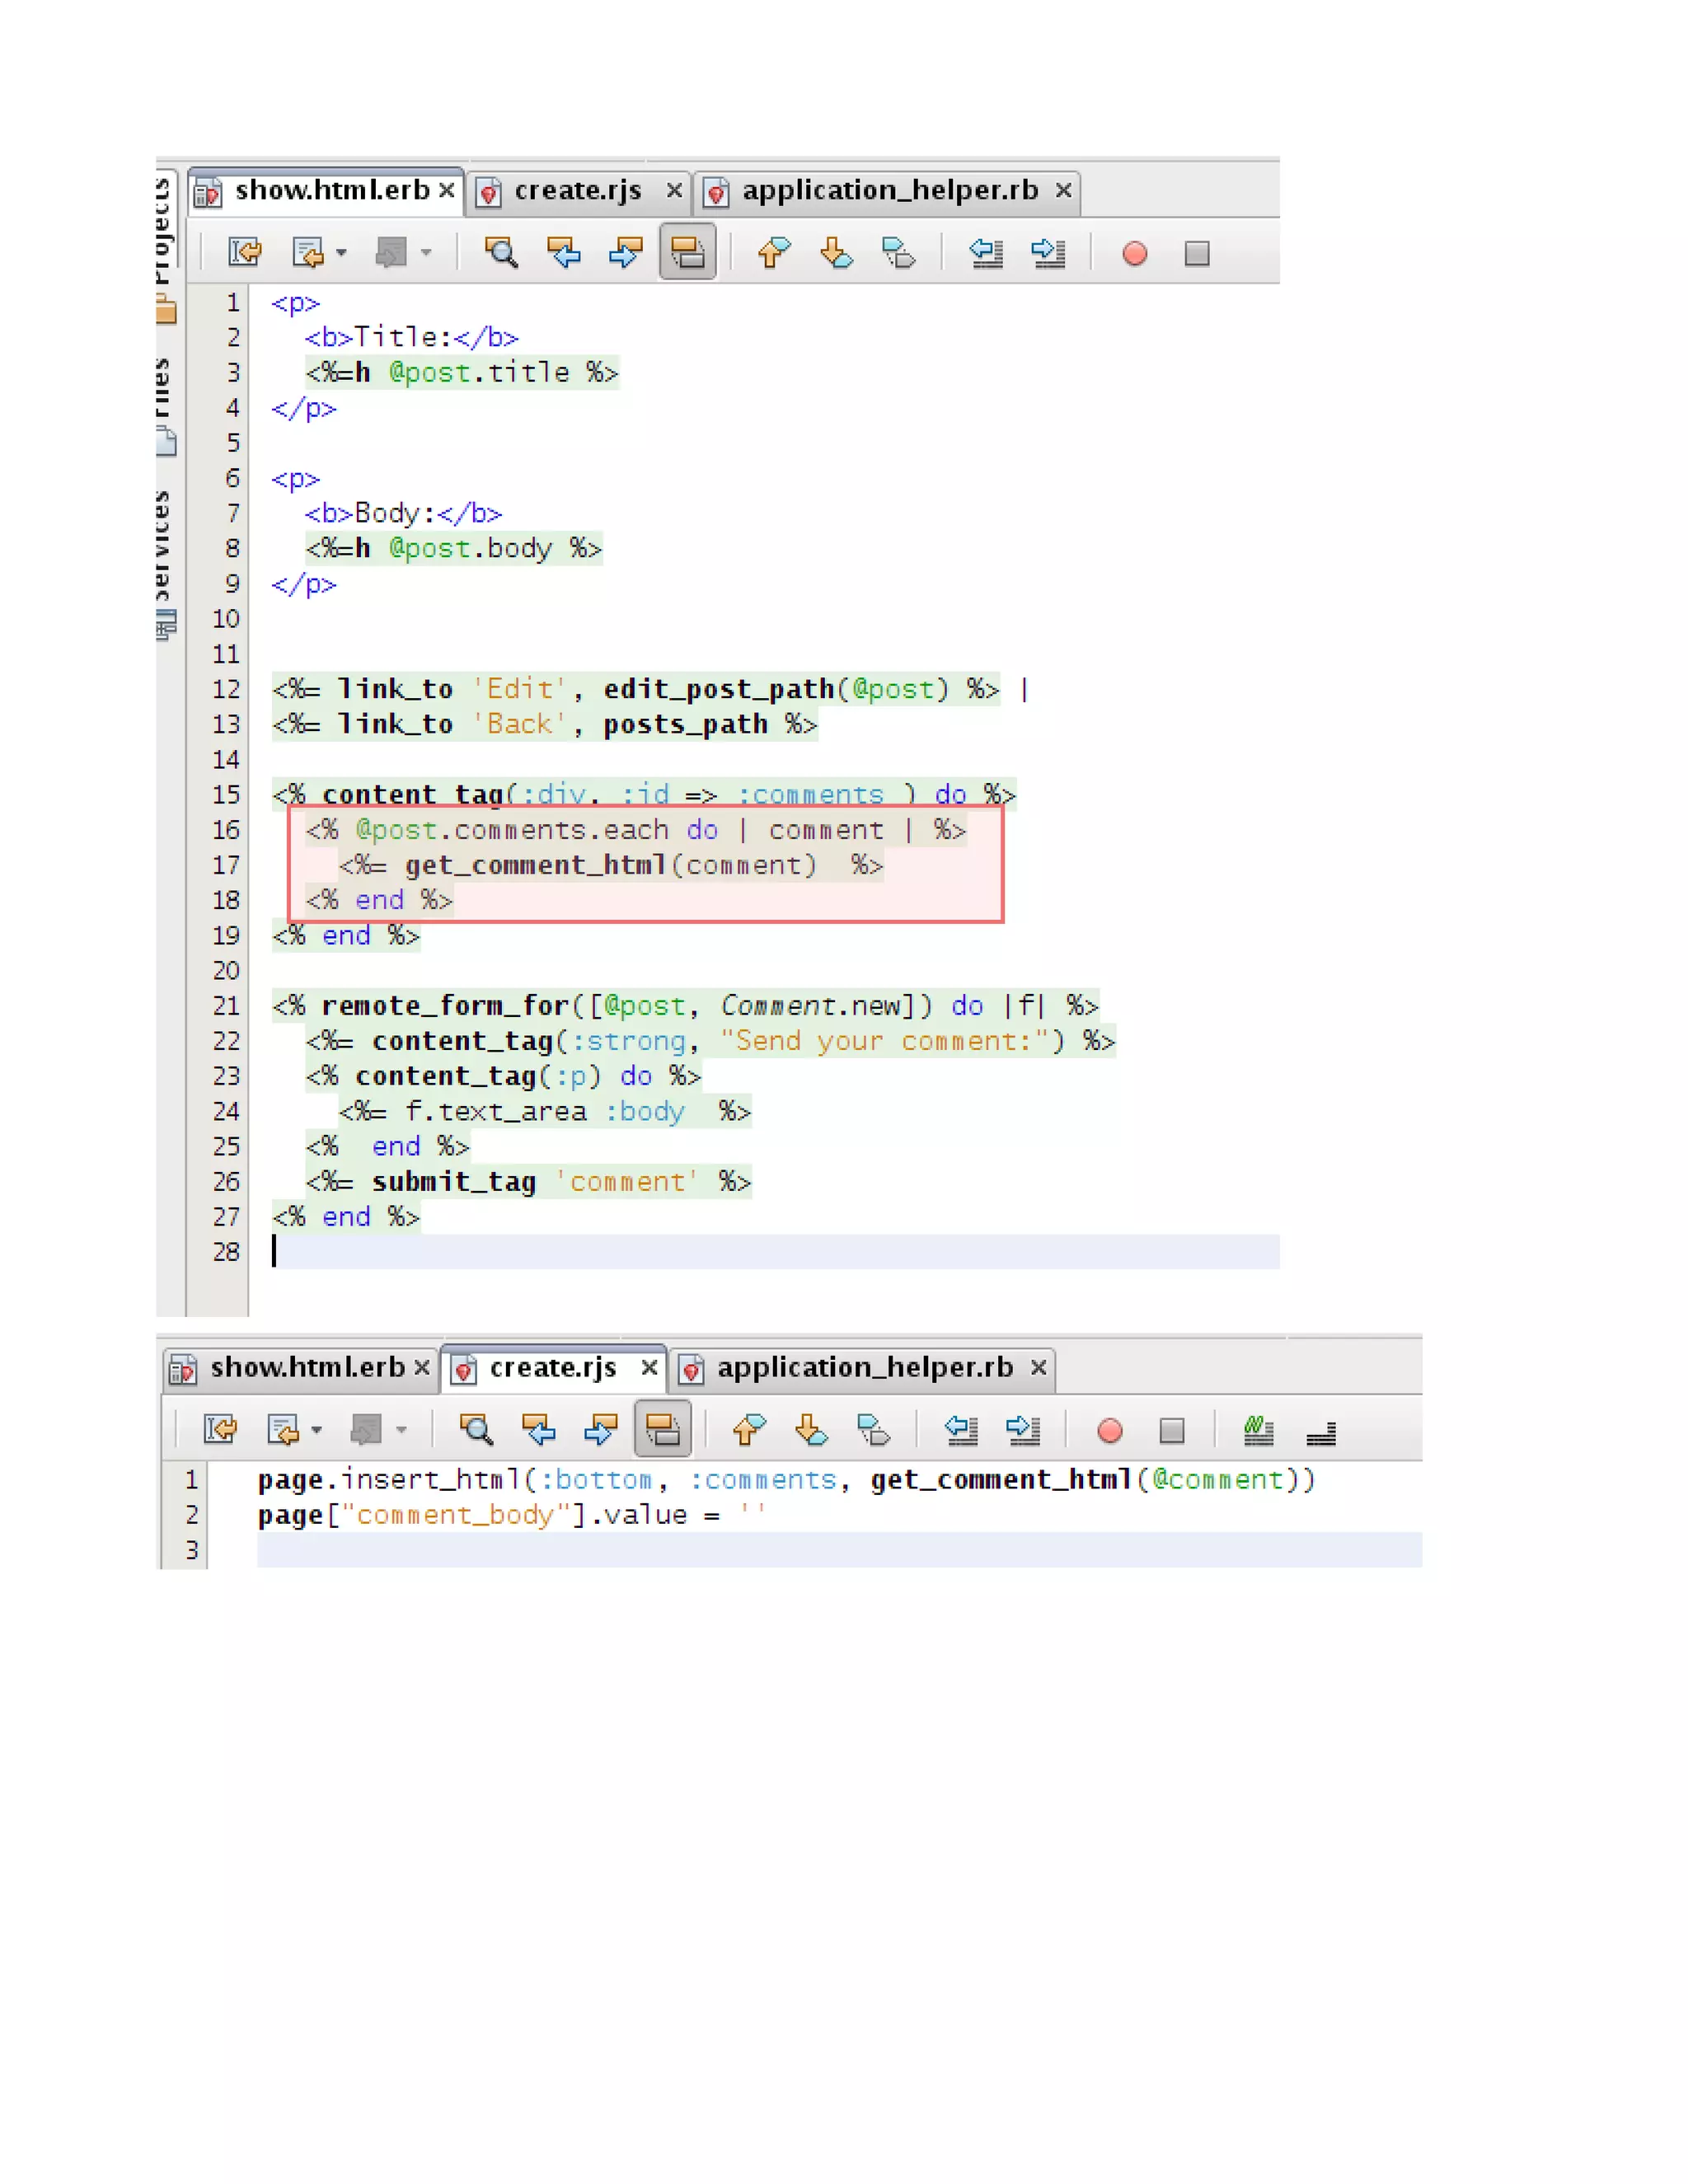Click grayed Forward icon in create.rjs editor toolbar
1688x2184 pixels.
tap(366, 1430)
